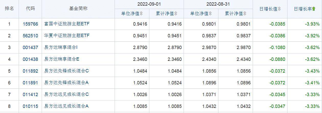Select -0.0385 daily change value
322x113 pixels.
click(277, 24)
